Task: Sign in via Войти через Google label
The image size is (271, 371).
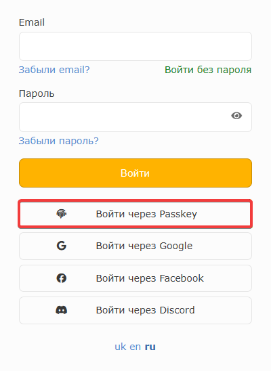Action: [144, 246]
